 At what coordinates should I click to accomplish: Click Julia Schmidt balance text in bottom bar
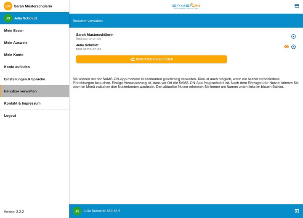[x=102, y=211]
